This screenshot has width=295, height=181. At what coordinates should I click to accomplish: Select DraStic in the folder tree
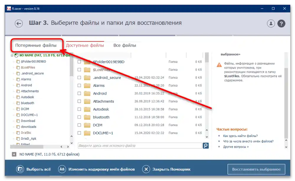[x=26, y=133]
